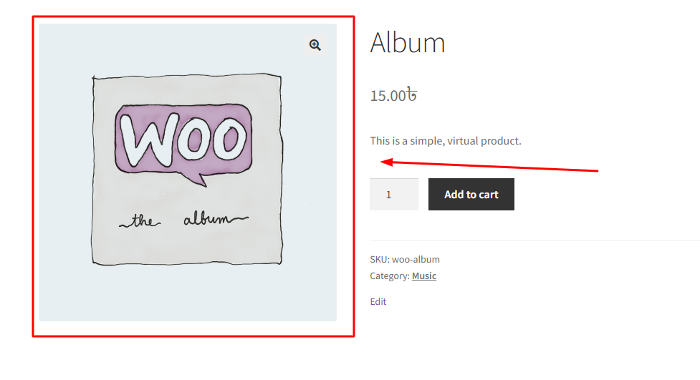The image size is (700, 380).
Task: Click the Album product title
Action: point(408,43)
